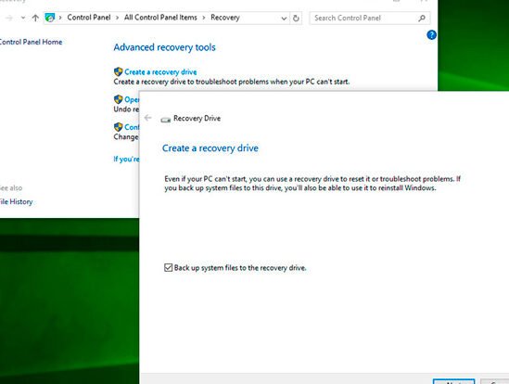Select Recovery breadcrumb in address bar
This screenshot has height=384, width=509.
(x=225, y=18)
